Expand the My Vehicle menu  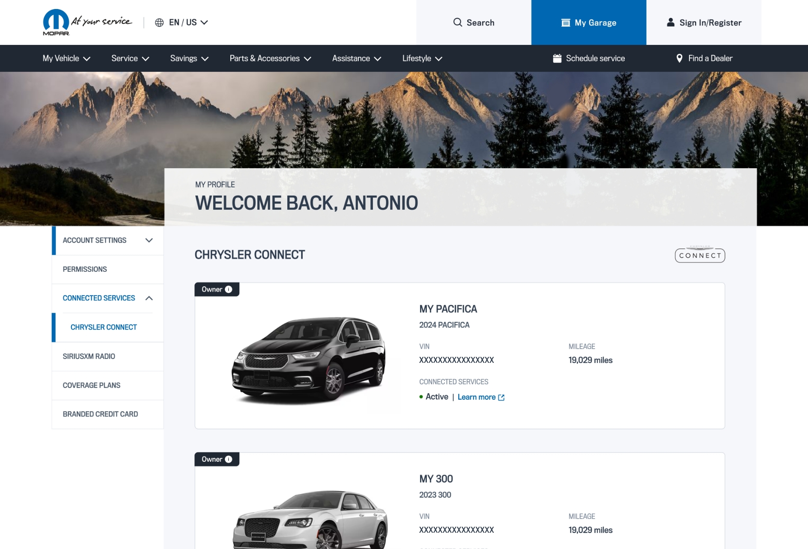(x=66, y=58)
